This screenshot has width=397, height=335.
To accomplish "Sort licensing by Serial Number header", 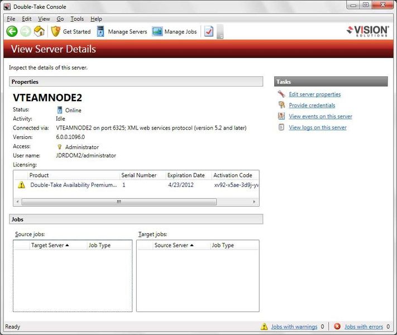I will 142,175.
